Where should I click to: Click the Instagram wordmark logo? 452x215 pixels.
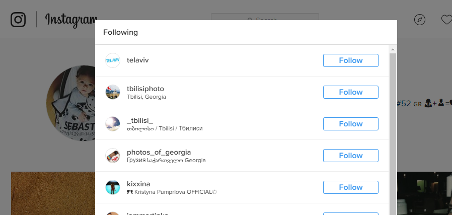[x=70, y=20]
